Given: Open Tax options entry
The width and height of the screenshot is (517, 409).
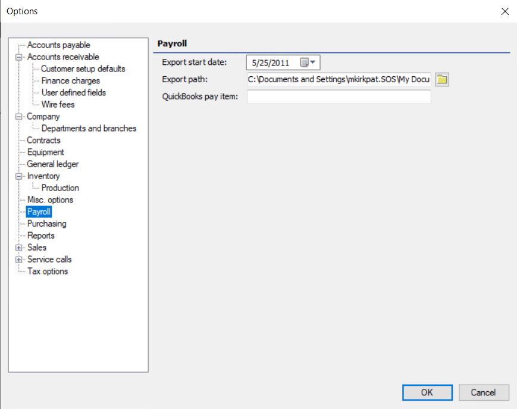Looking at the screenshot, I should (x=48, y=271).
